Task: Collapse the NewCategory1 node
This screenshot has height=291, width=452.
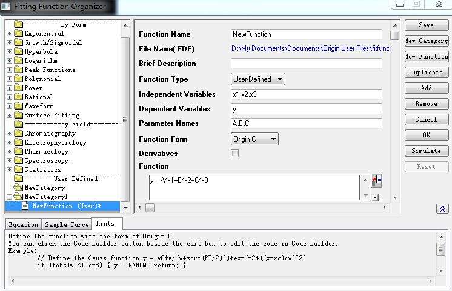Action: pyautogui.click(x=9, y=197)
